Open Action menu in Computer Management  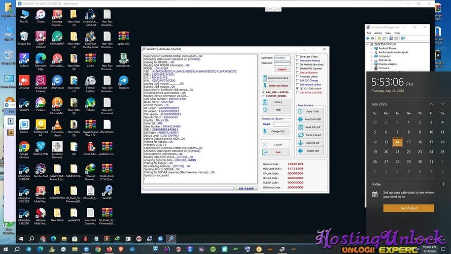coord(378,33)
